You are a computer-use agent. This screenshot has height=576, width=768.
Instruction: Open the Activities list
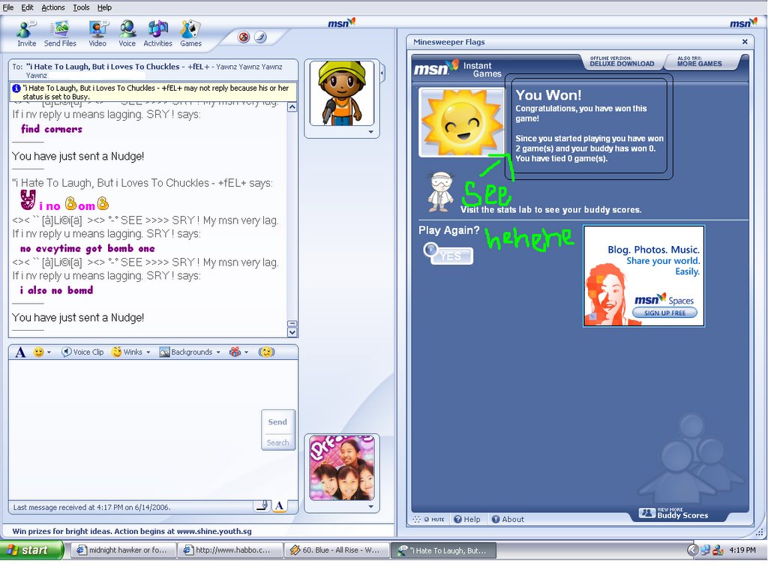(157, 33)
